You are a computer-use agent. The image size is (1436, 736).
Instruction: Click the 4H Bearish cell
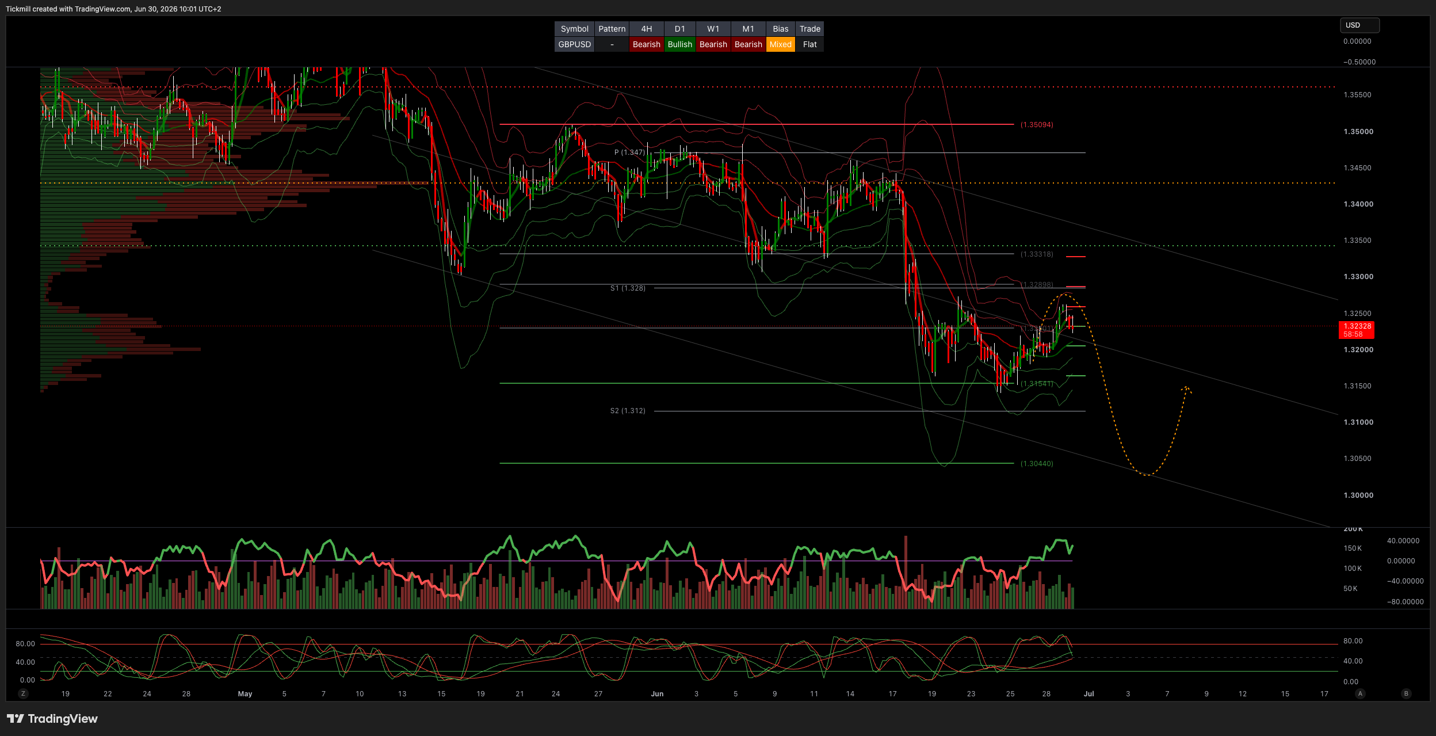(x=646, y=44)
